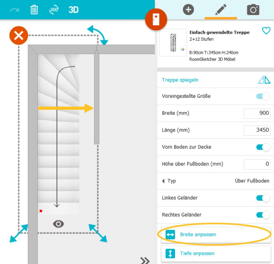
Task: Toggle Voreingestellte Größe switch
Action: click(x=263, y=96)
